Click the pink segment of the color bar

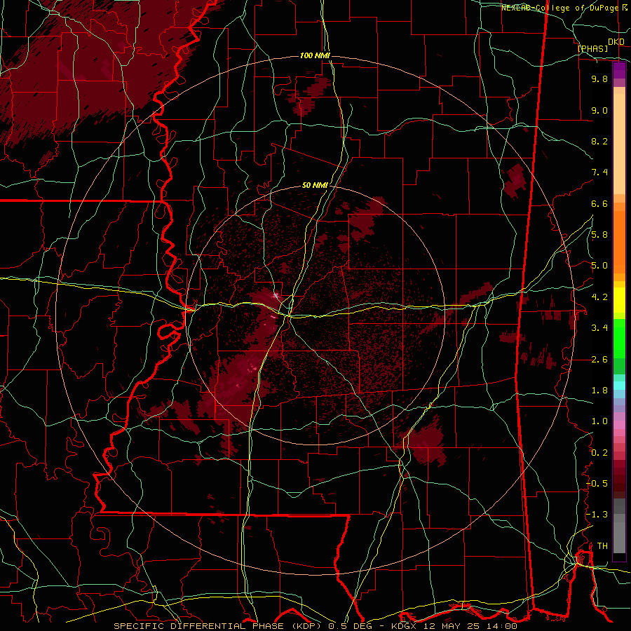[619, 425]
